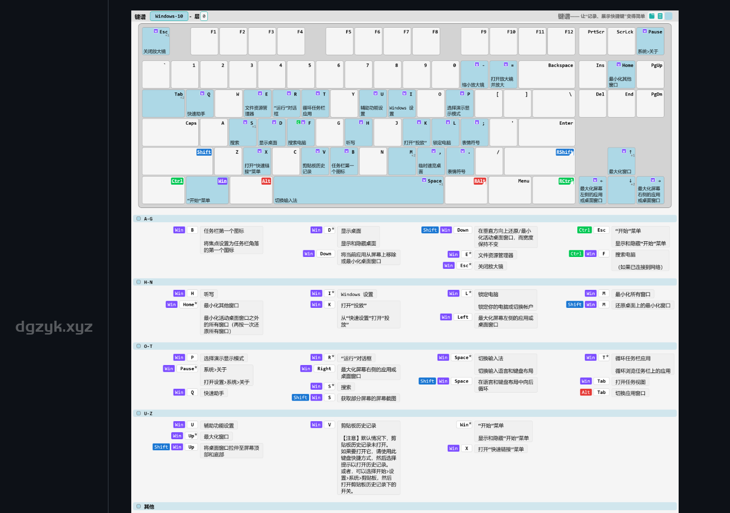
Task: Click the Home key labeled 最小化其他窗口
Action: point(621,75)
